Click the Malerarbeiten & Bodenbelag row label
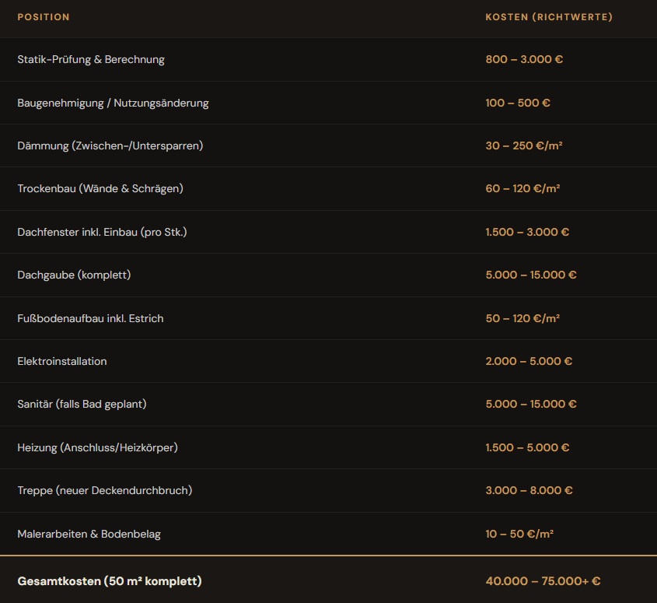657x603 pixels. [x=89, y=534]
